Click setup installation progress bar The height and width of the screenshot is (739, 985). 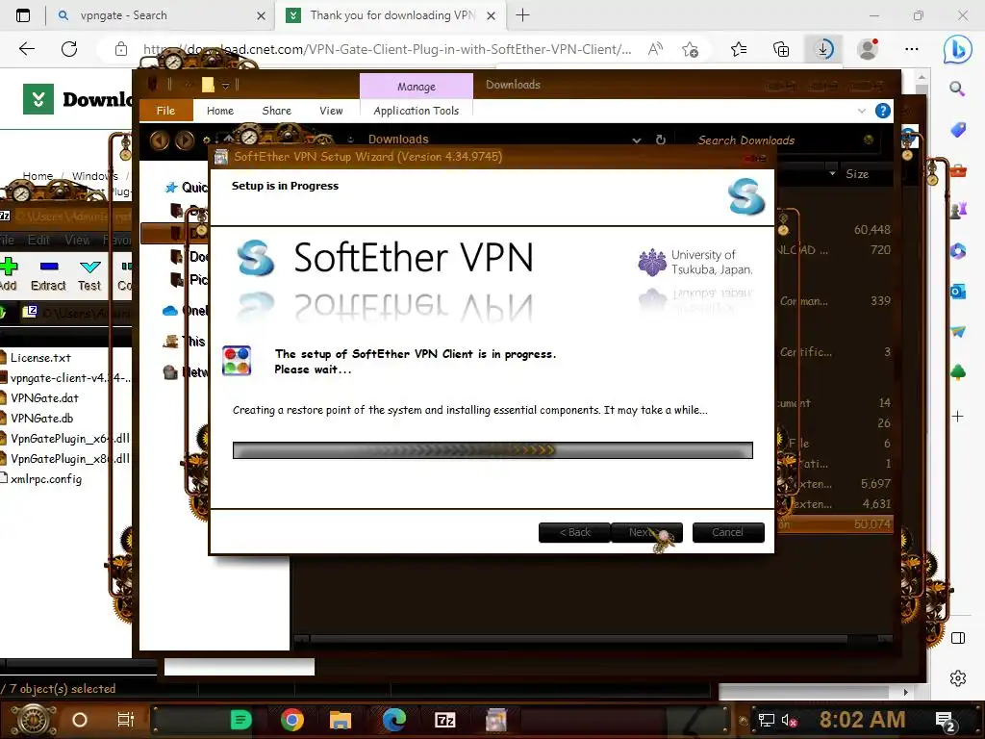pyautogui.click(x=492, y=450)
